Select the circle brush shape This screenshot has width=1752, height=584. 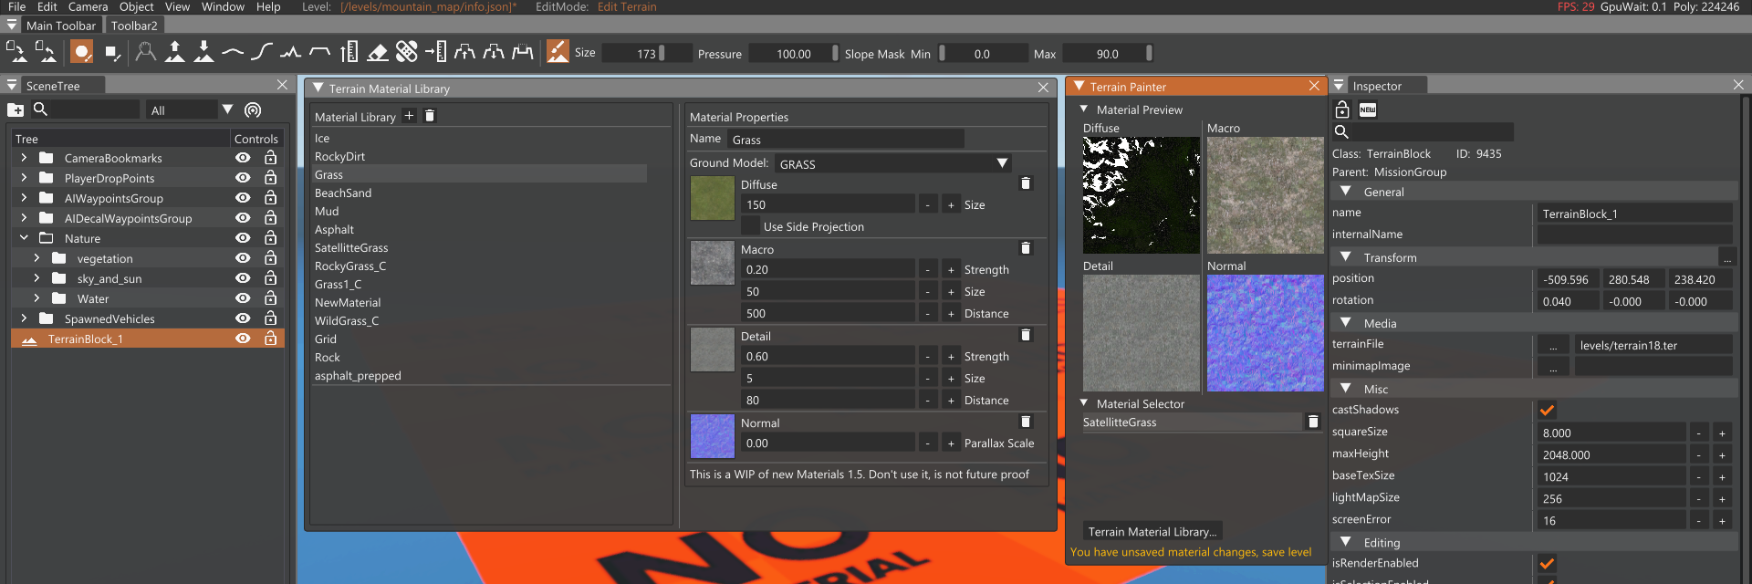(82, 52)
